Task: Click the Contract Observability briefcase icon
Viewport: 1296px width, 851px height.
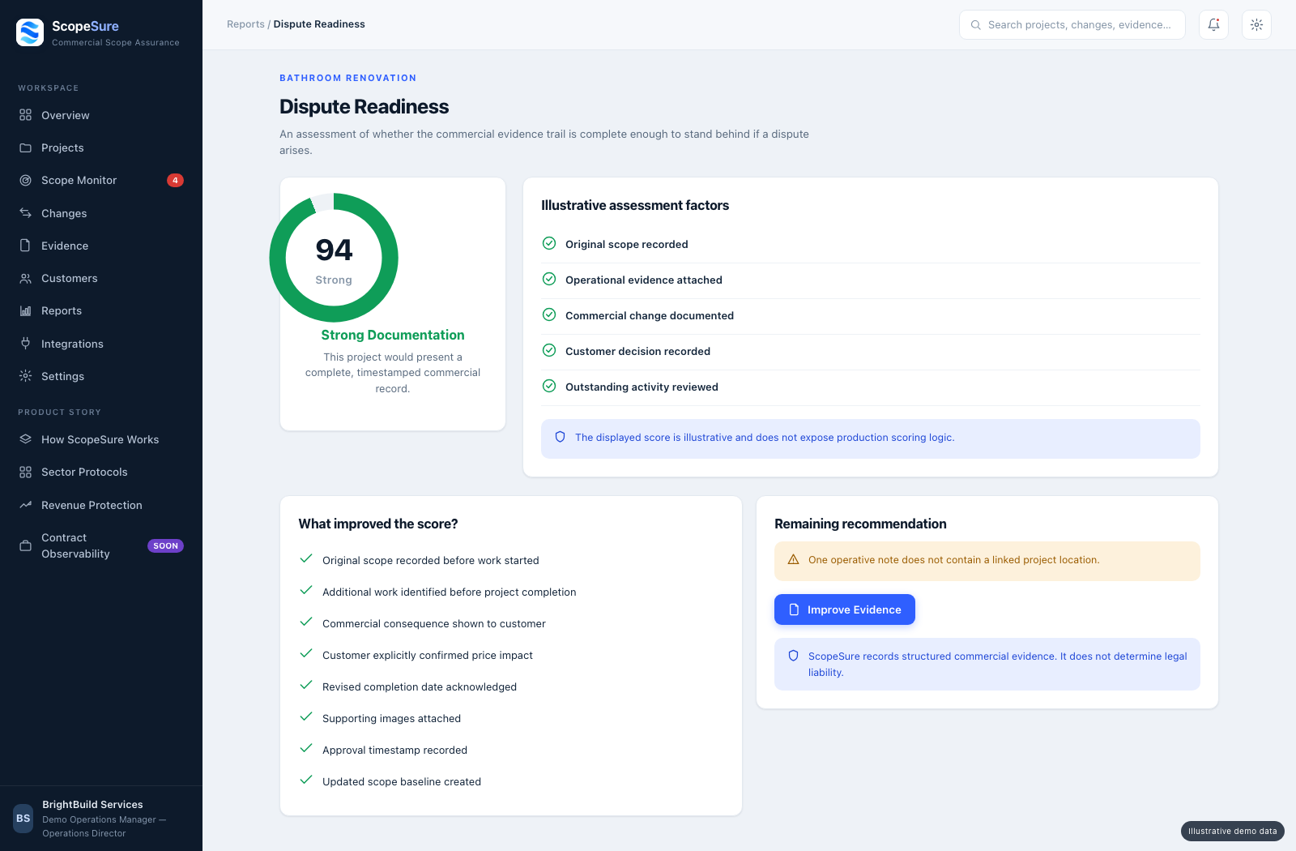Action: tap(26, 545)
